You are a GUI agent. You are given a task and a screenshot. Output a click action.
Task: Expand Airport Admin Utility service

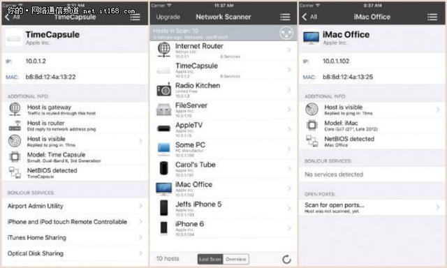tap(75, 206)
